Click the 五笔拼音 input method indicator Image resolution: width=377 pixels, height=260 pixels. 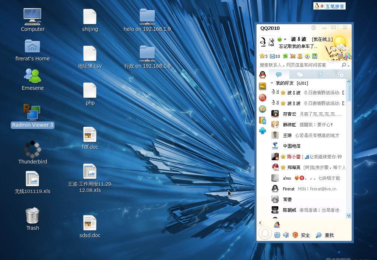(330, 6)
